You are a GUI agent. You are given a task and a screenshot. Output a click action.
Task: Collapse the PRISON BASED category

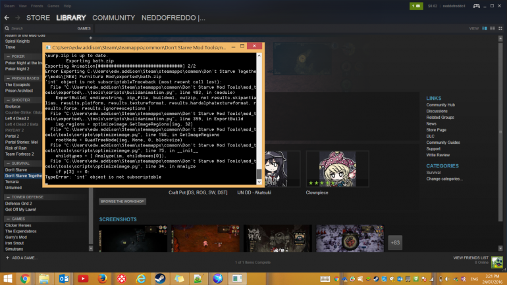[x=8, y=78]
